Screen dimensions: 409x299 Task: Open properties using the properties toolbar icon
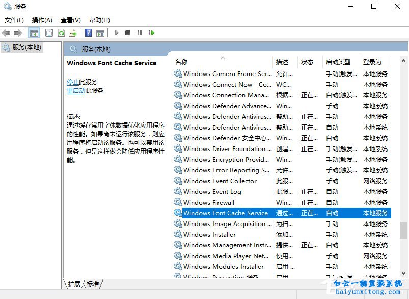pos(48,33)
